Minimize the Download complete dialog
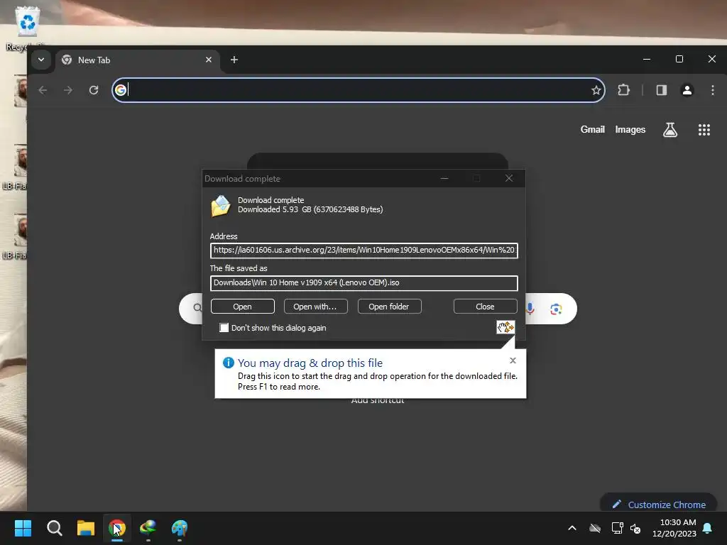This screenshot has width=727, height=545. click(x=444, y=178)
